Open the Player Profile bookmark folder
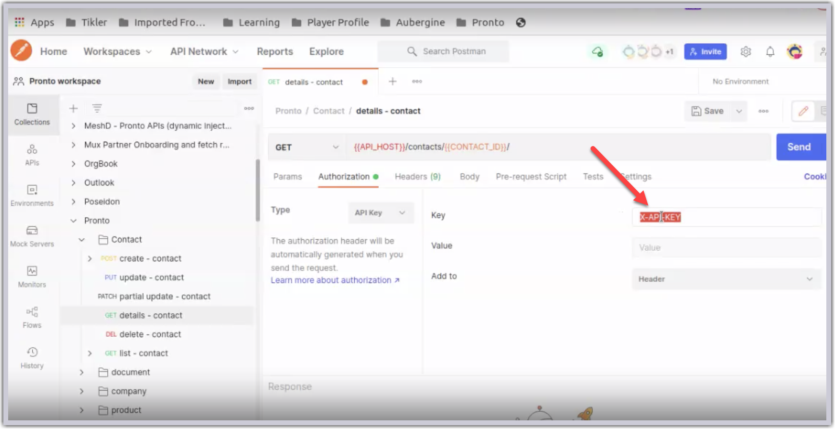 point(331,23)
